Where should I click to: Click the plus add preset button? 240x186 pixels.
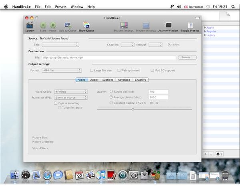coord(206,154)
